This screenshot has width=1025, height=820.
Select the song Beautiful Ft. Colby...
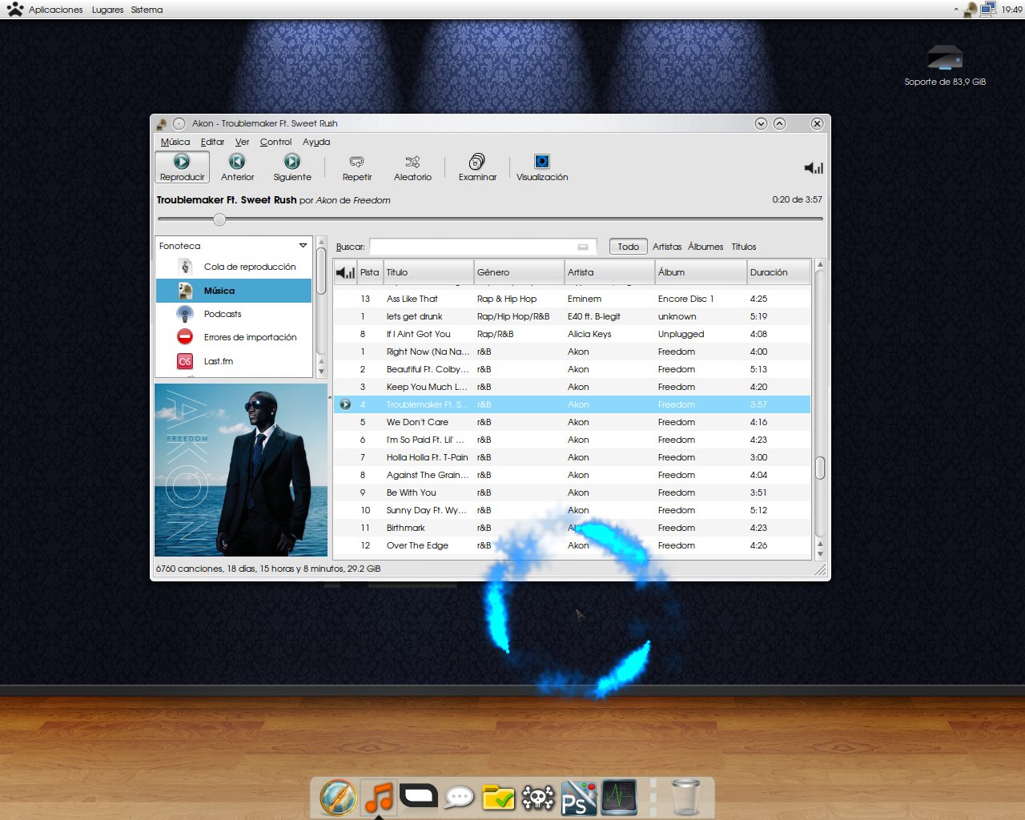572,369
